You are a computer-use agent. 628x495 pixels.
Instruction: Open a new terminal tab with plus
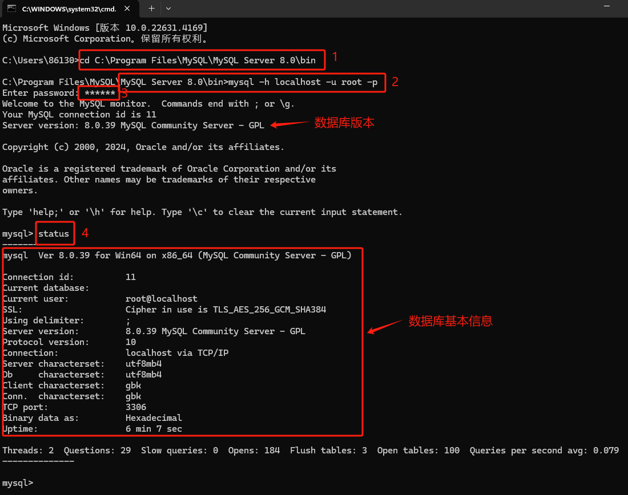151,9
